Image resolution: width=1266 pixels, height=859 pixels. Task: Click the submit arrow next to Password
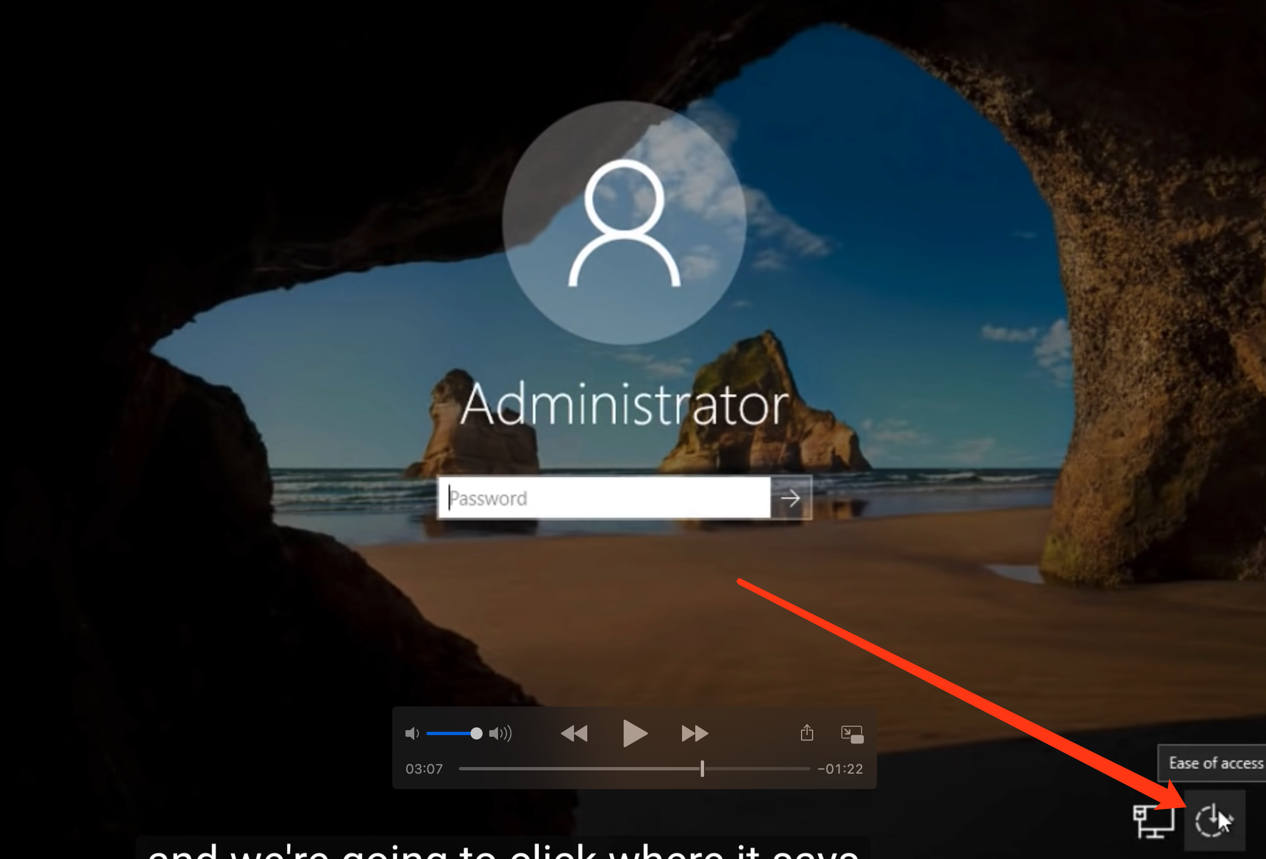[x=791, y=498]
